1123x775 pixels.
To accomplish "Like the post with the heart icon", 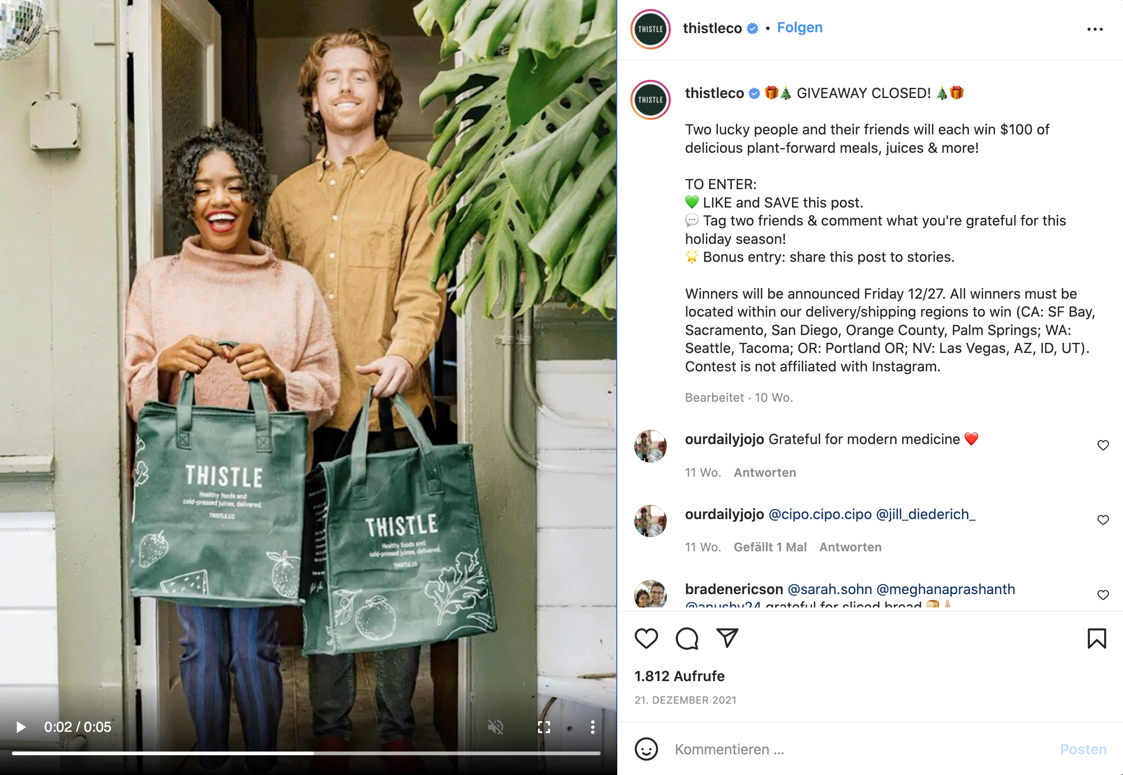I will pyautogui.click(x=646, y=638).
